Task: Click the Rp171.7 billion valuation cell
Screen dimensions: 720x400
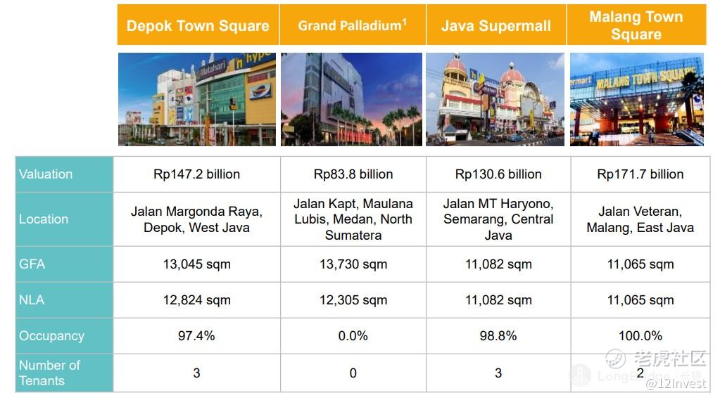Action: 640,174
